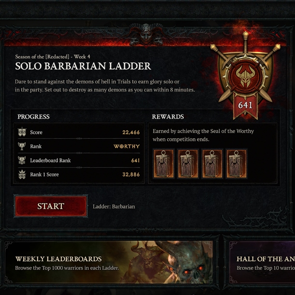Click the Solo Barbarian Ladder title
The image size is (295, 295).
83,66
